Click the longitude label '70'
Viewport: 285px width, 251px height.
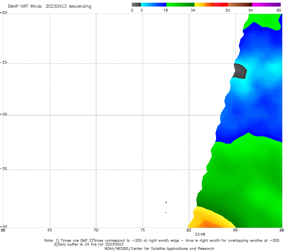tap(96, 230)
